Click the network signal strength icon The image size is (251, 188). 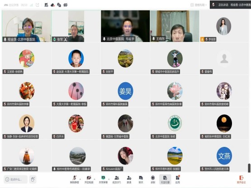click(x=31, y=5)
